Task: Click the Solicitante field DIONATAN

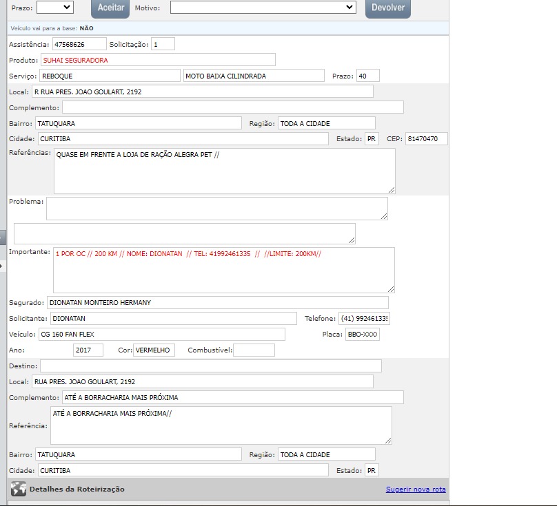Action: (x=174, y=318)
